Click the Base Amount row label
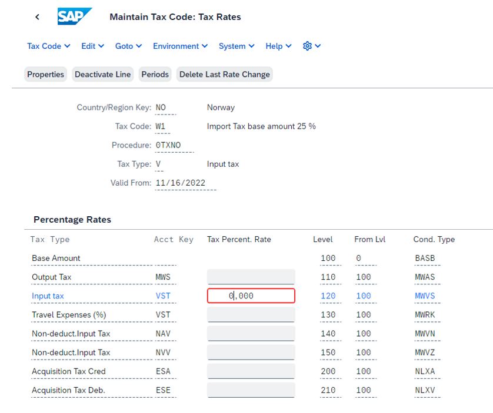The width and height of the screenshot is (493, 413). [56, 258]
